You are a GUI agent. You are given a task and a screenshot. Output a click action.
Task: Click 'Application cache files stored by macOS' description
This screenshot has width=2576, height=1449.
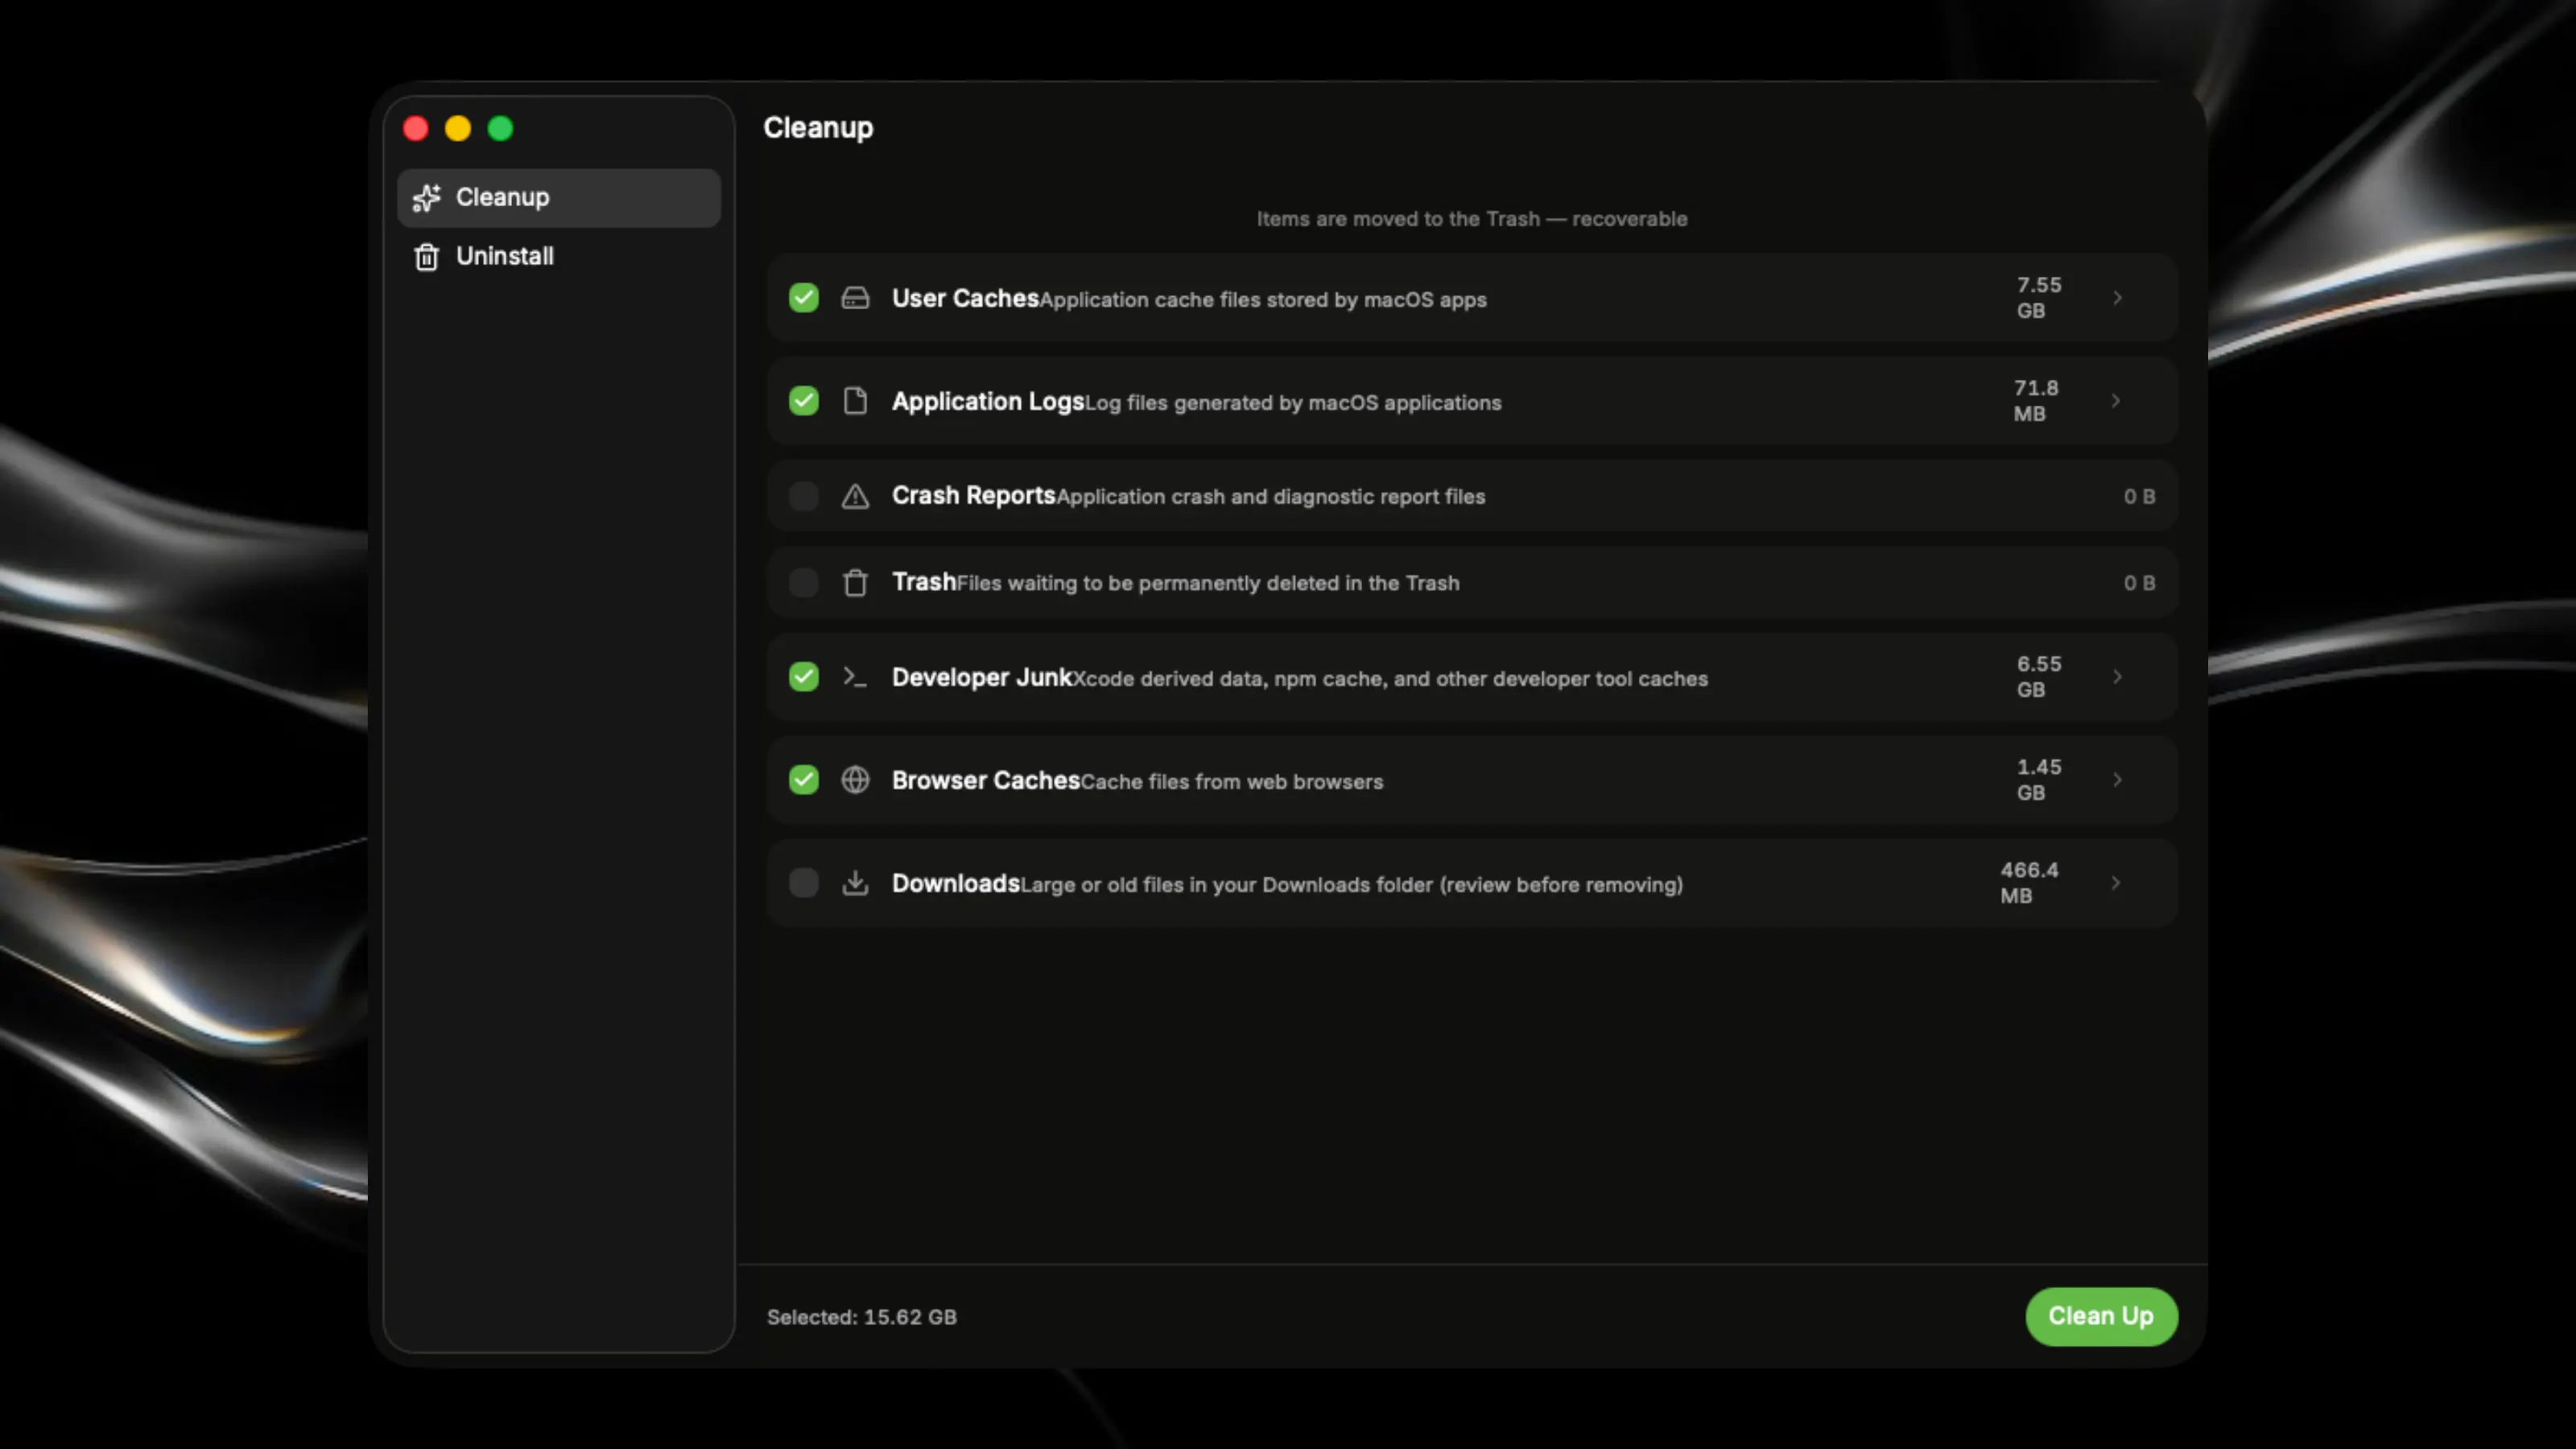coord(1263,300)
